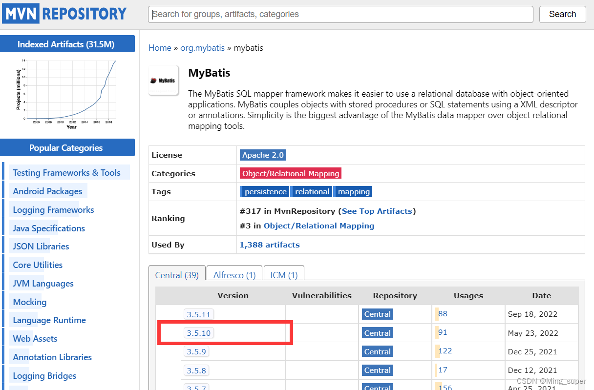Switch to the Central (39) tab
Screen dimensions: 594x390
point(177,275)
